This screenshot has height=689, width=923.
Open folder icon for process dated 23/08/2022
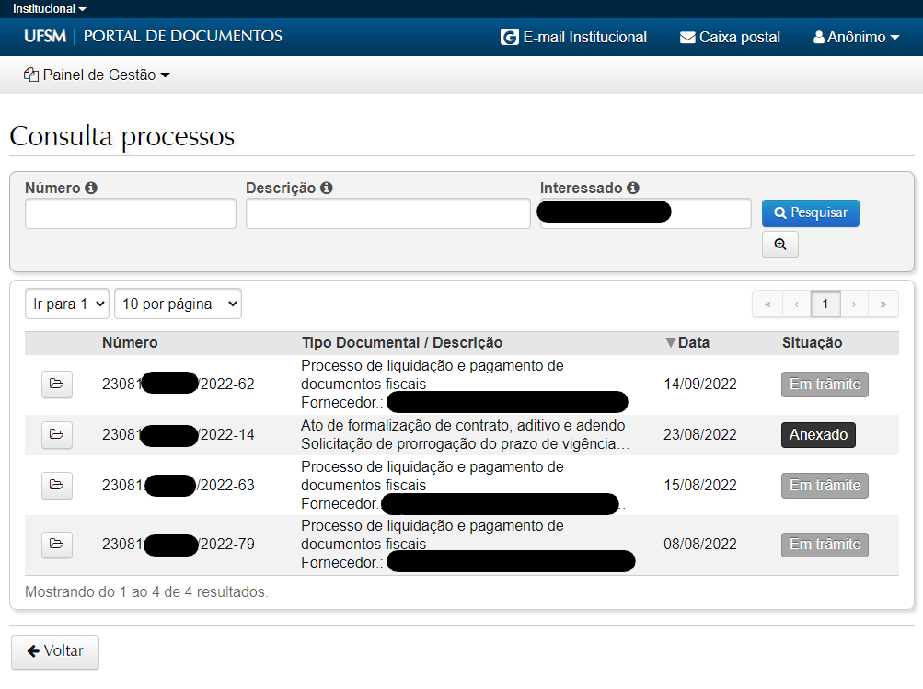point(57,434)
